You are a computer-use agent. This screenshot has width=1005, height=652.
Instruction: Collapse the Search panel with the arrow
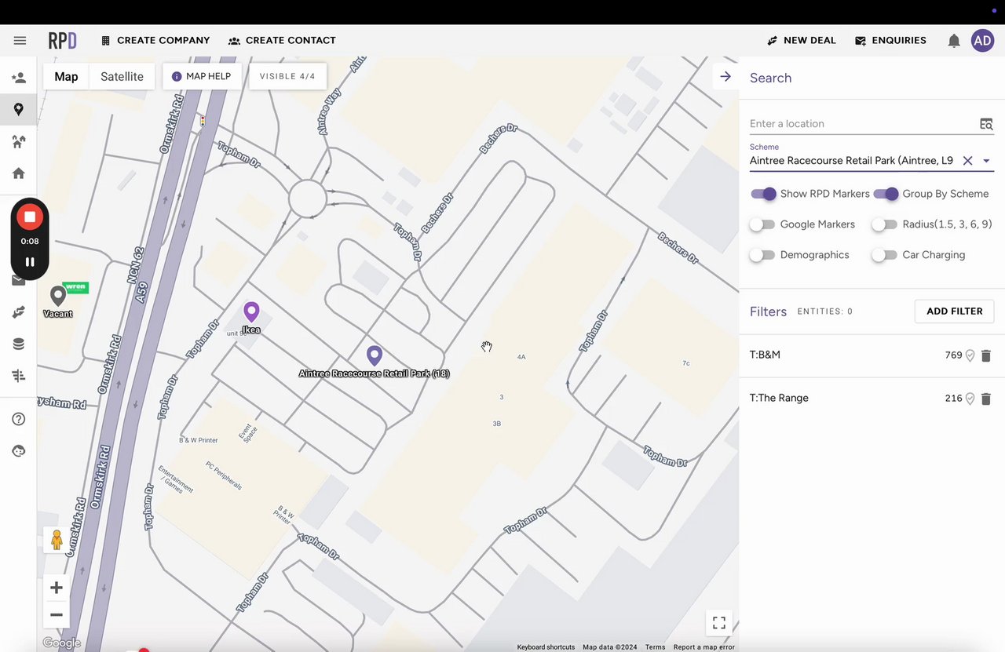click(725, 76)
